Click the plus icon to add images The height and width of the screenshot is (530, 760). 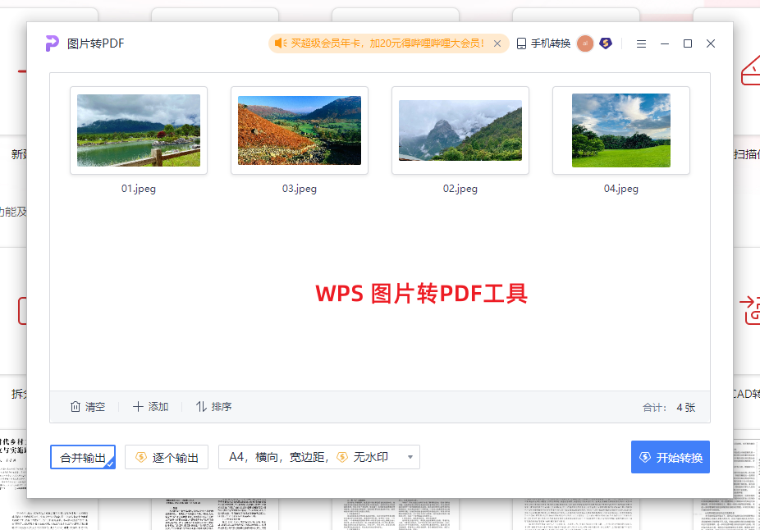[x=138, y=406]
